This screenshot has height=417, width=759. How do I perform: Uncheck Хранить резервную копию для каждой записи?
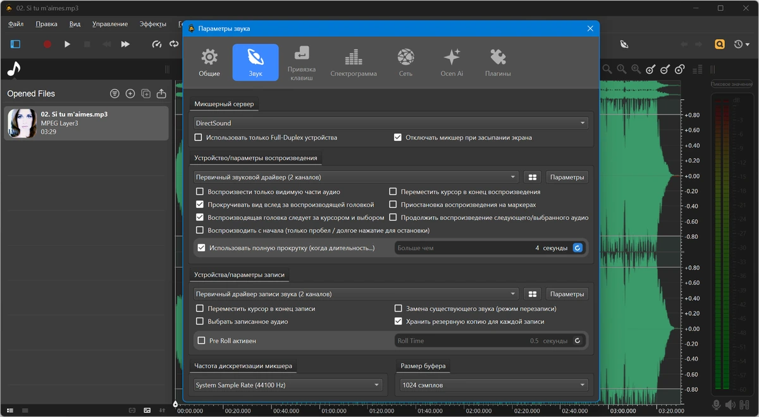(398, 321)
